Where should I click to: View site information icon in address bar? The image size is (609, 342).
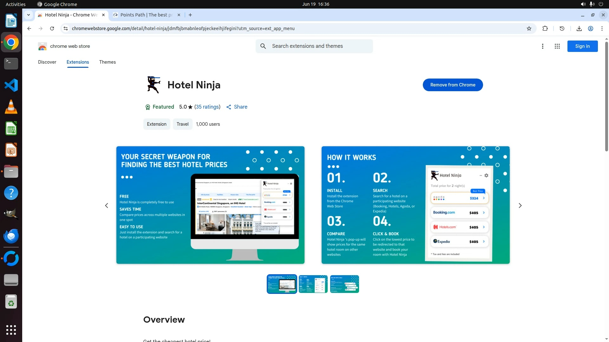[66, 28]
